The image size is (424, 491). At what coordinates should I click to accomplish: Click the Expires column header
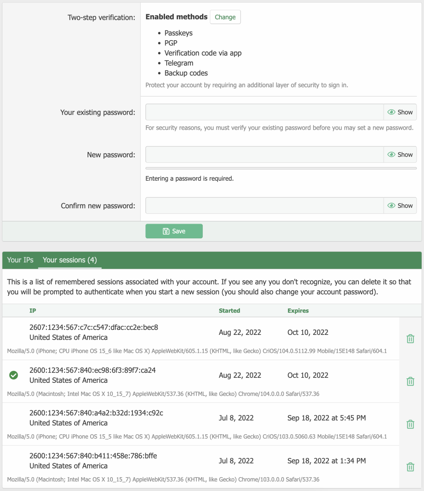pos(298,311)
